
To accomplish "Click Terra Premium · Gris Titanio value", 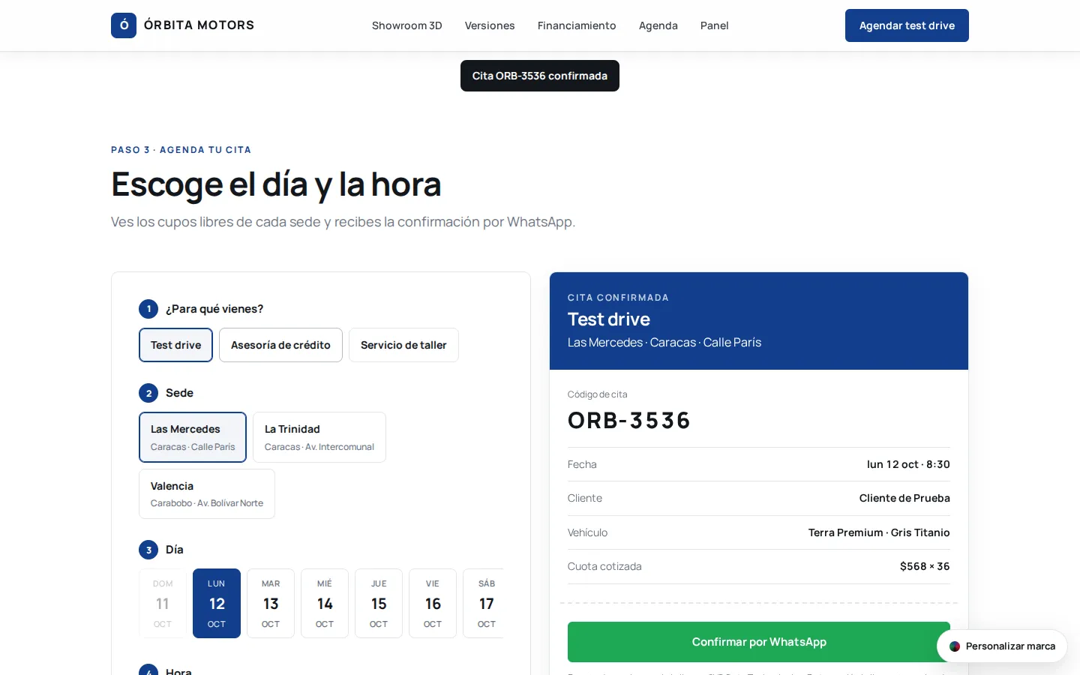I will pyautogui.click(x=879, y=532).
